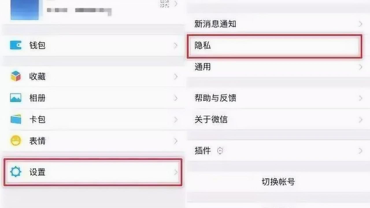
Task: Open the 通用 general menu item
Action: [202, 67]
